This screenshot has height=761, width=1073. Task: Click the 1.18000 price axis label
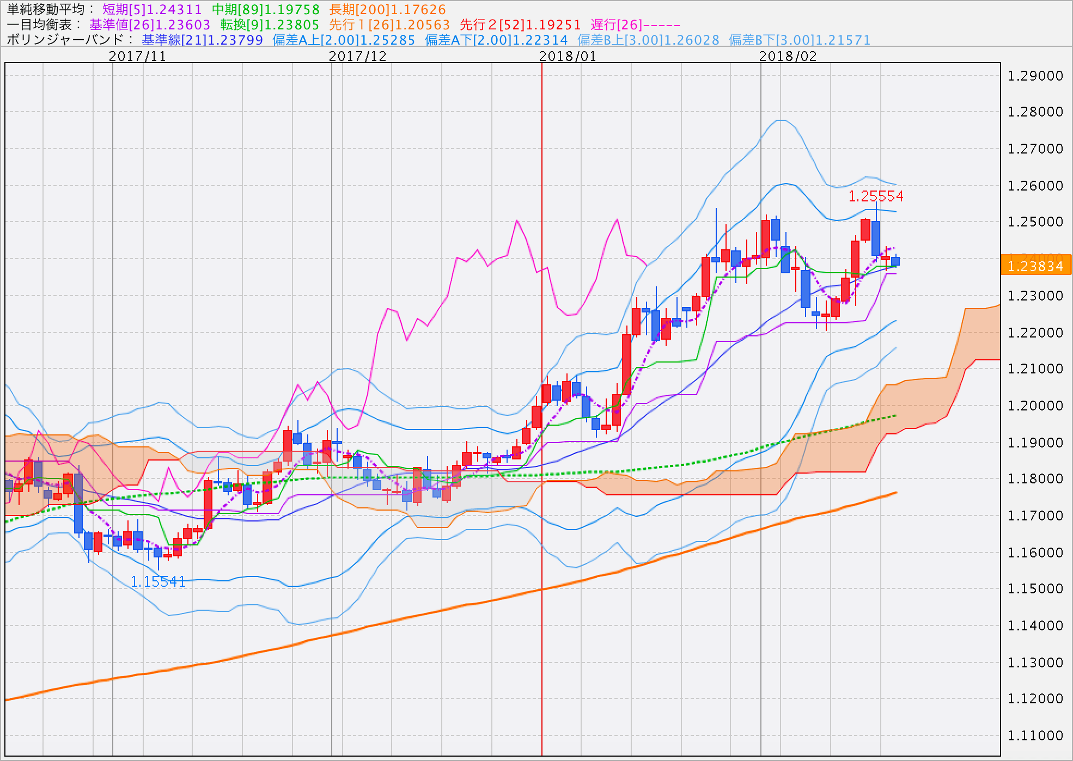(x=1035, y=478)
